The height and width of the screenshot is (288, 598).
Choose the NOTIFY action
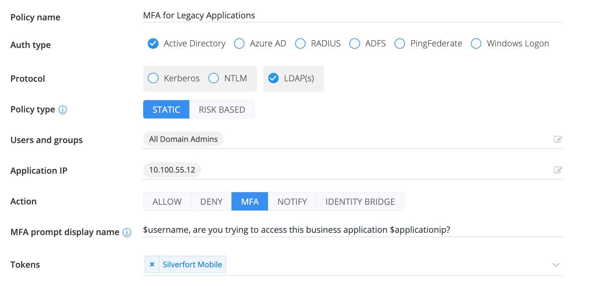click(292, 202)
